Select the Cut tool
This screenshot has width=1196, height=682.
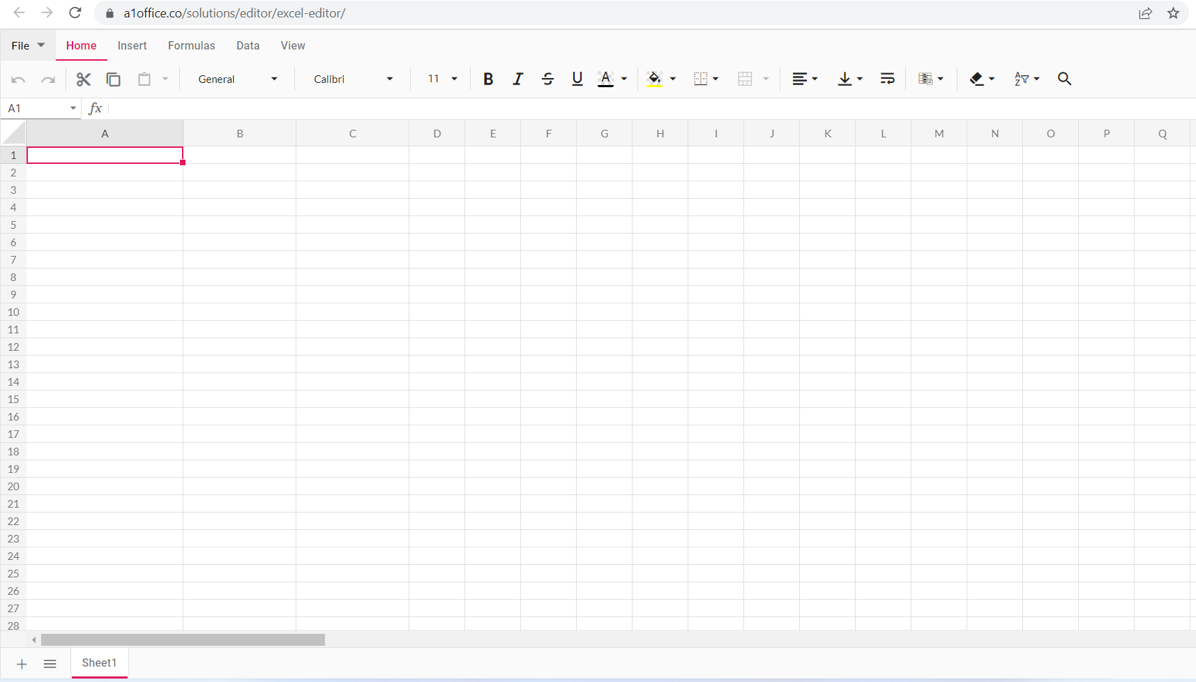coord(83,79)
